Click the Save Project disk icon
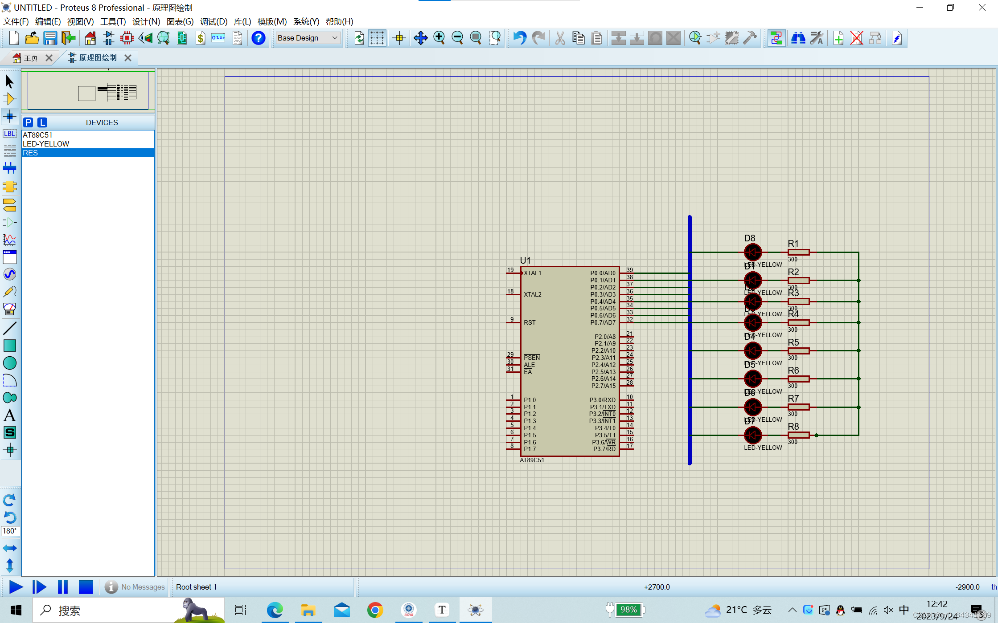The image size is (998, 623). pos(50,38)
